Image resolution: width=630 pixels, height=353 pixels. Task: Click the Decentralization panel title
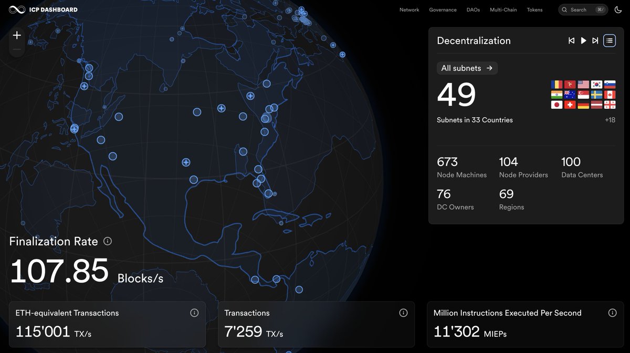474,40
